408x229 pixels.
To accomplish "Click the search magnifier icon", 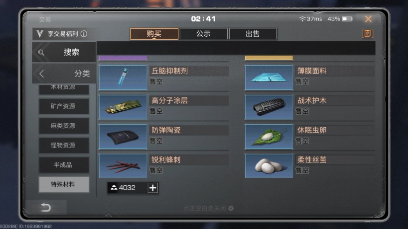I will click(x=41, y=52).
